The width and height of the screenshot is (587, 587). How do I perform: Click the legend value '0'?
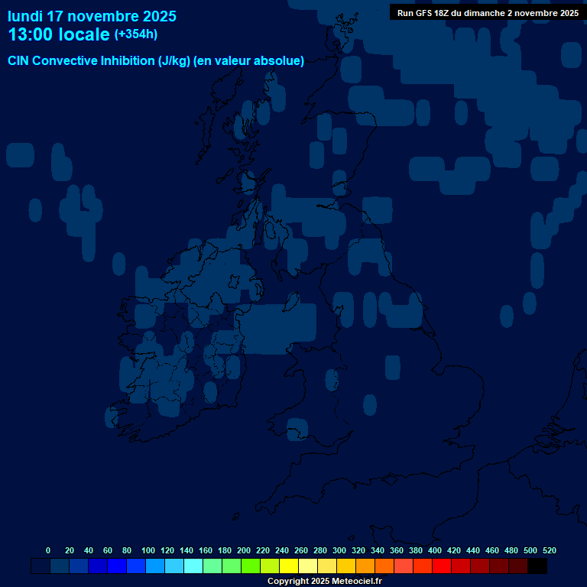coord(48,550)
